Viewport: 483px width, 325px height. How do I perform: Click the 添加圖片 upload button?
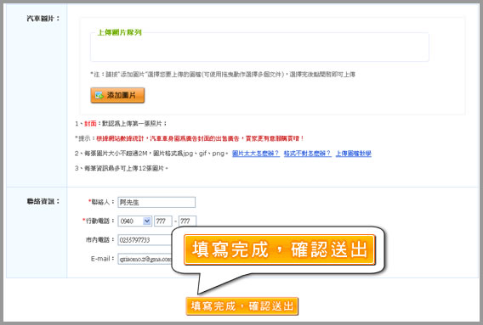click(117, 95)
